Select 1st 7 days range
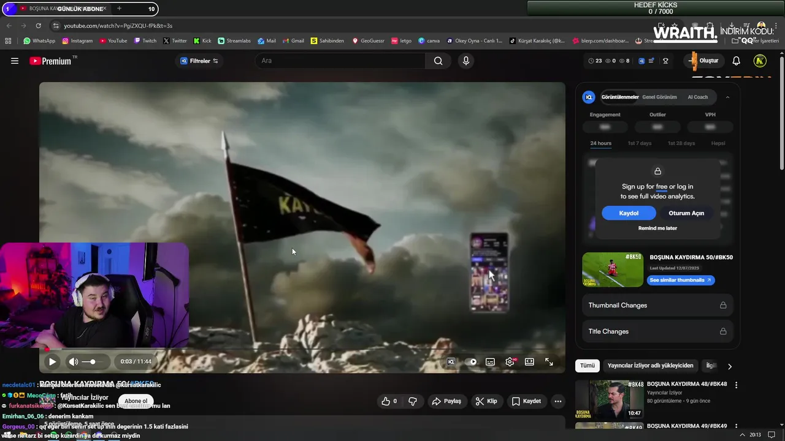Screen dimensions: 785x441 click(639, 143)
